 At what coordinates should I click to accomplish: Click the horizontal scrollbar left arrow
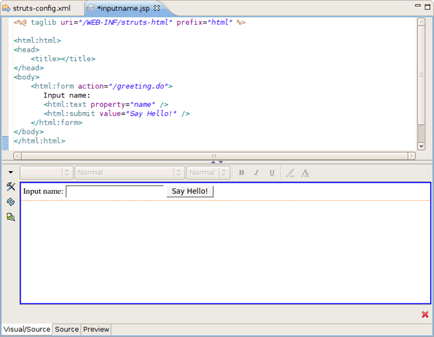point(17,156)
